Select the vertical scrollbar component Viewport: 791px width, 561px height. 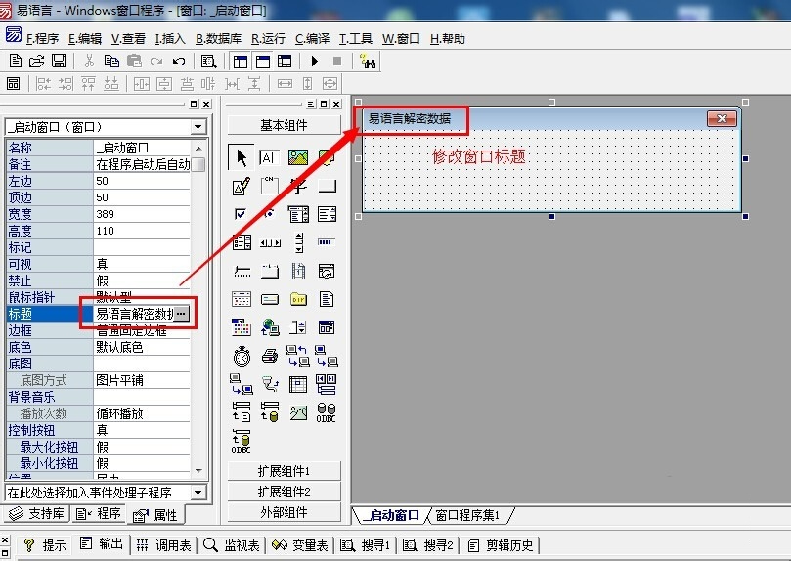pyautogui.click(x=298, y=243)
